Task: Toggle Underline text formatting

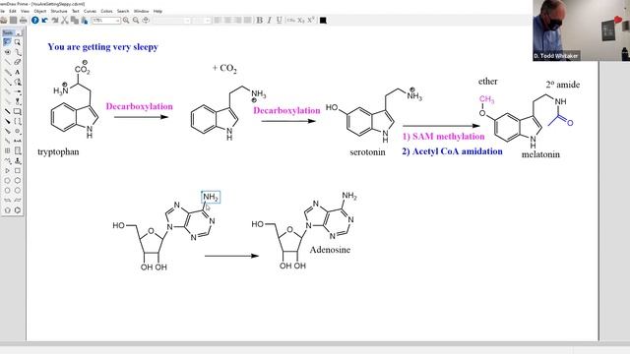Action: tap(280, 20)
